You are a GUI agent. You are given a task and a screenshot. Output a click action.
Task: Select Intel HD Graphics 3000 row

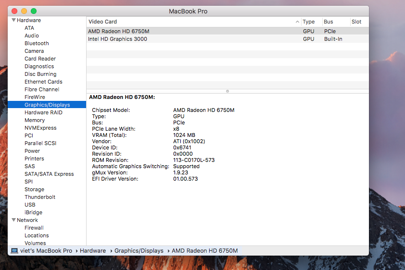point(228,39)
